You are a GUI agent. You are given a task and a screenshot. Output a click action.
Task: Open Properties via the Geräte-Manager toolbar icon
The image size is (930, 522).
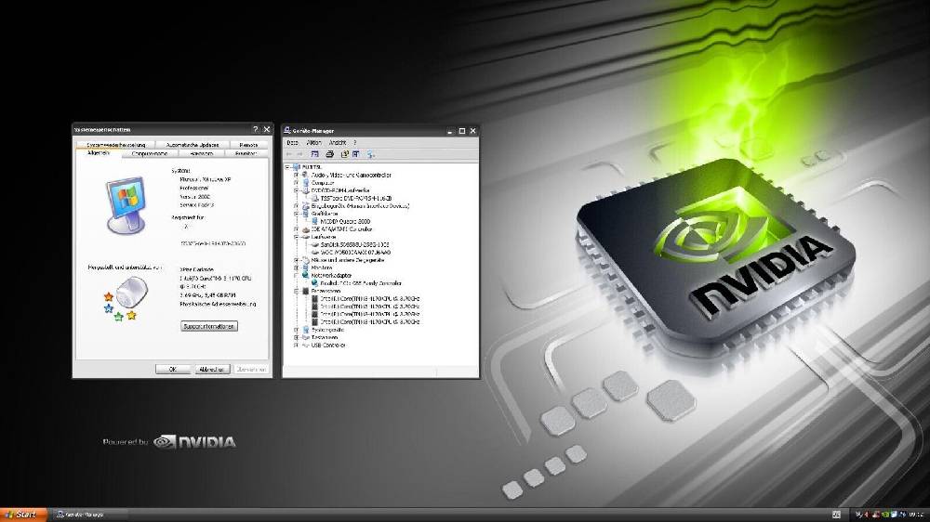click(x=345, y=154)
